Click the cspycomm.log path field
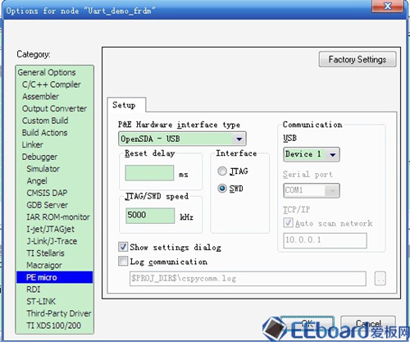Screen dimensions: 410x342 tap(248, 279)
